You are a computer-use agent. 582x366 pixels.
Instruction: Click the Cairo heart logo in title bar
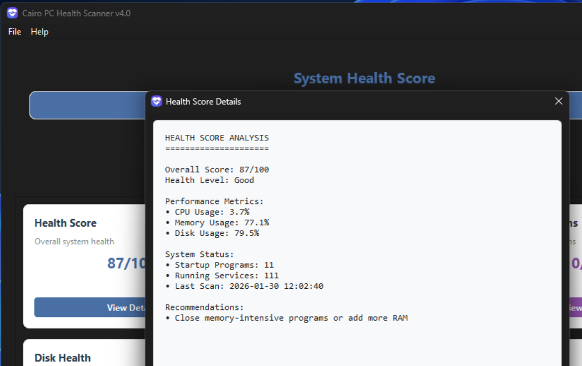pyautogui.click(x=12, y=13)
